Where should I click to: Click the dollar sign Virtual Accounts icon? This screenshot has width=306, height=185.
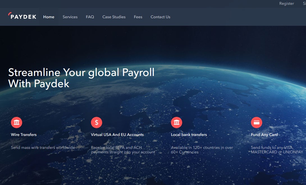(x=97, y=122)
